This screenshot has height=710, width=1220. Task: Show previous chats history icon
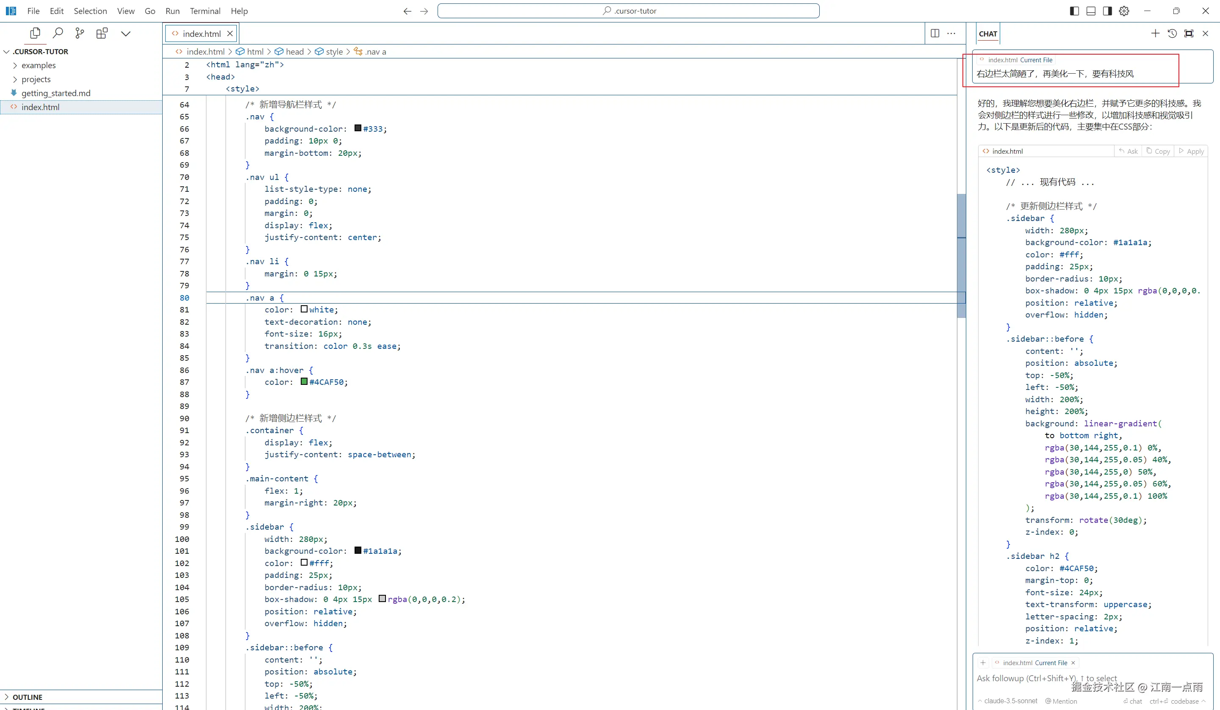tap(1172, 33)
